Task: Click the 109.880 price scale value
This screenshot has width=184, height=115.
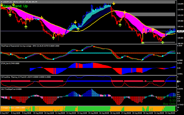Action: pos(180,21)
